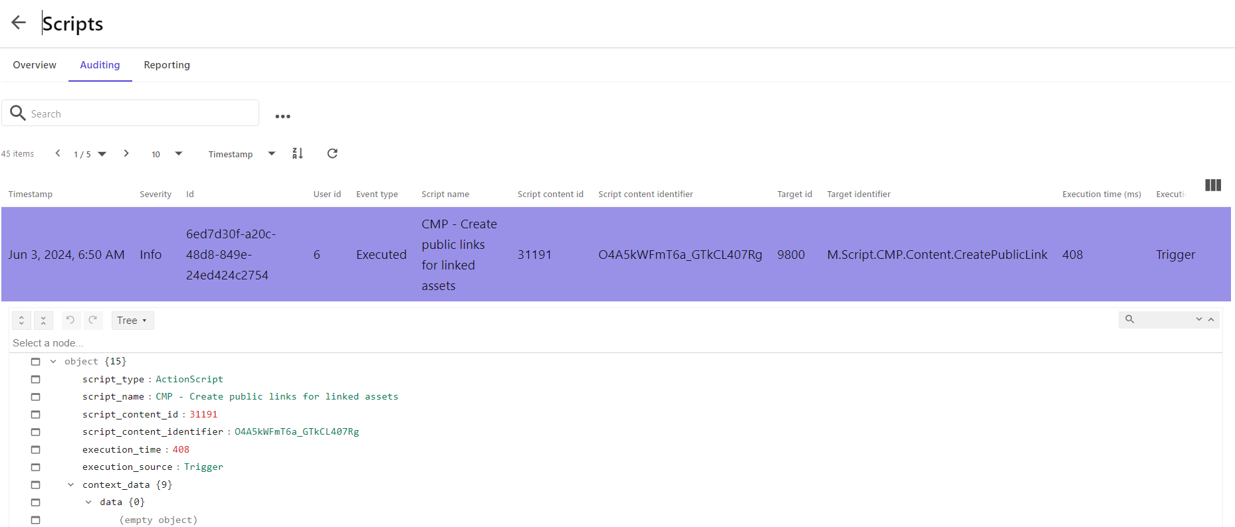Image resolution: width=1235 pixels, height=527 pixels.
Task: Open context menu for empty object row
Action: point(36,520)
